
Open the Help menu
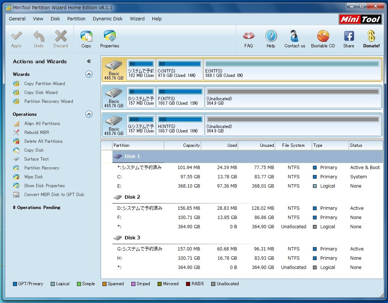tap(156, 19)
